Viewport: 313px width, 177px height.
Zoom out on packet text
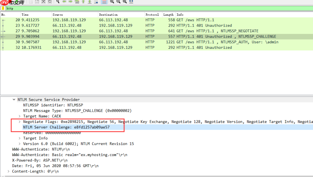coord(118,2)
